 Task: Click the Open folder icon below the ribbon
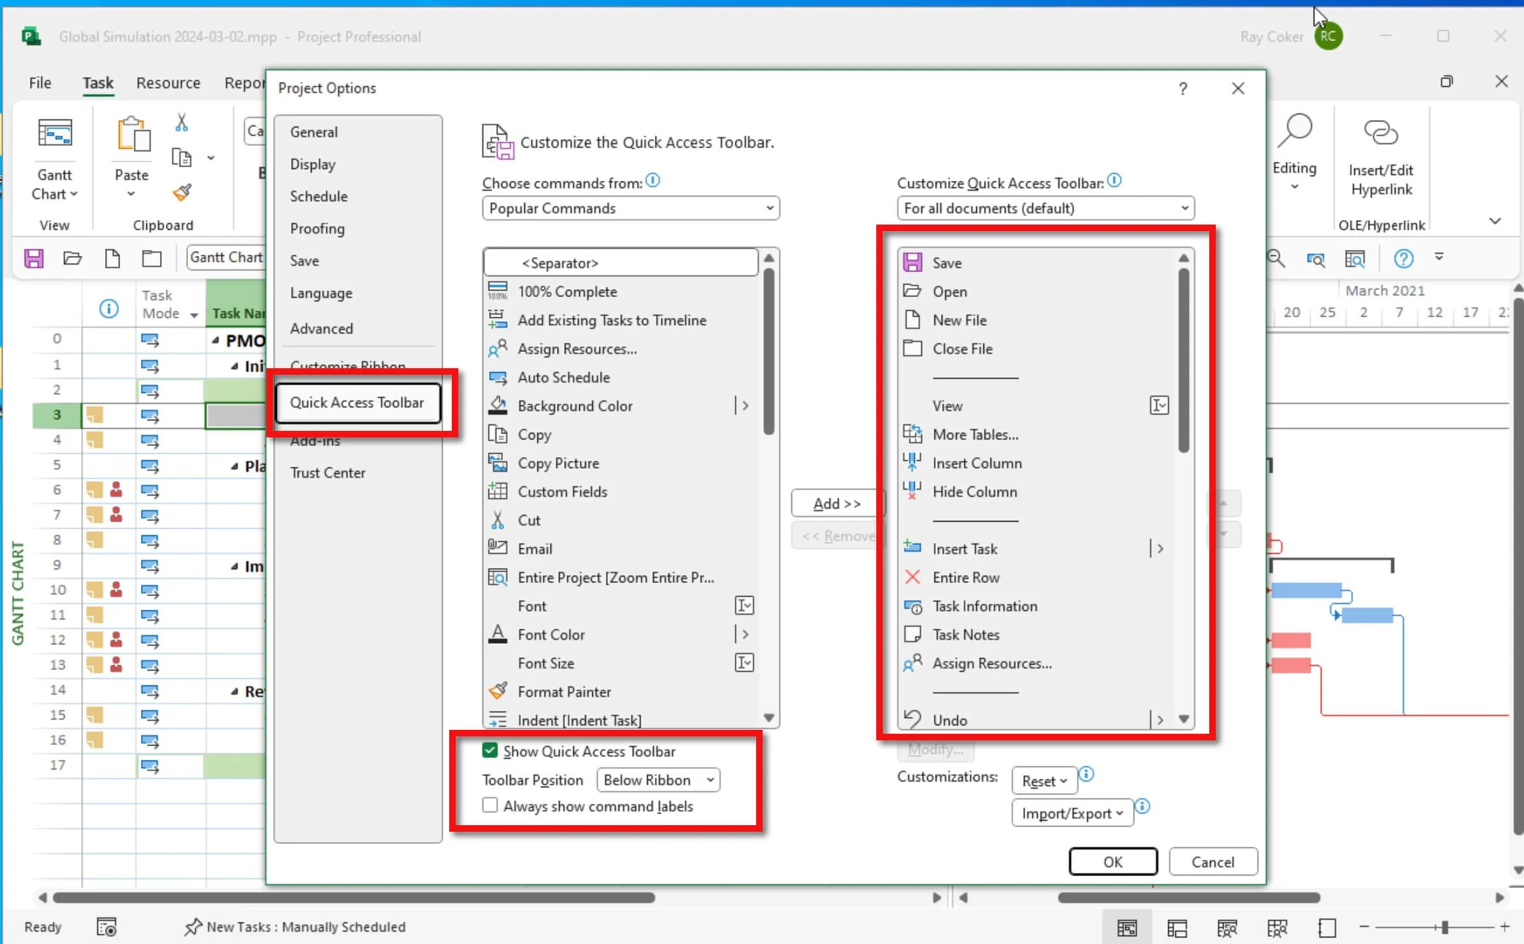coord(72,259)
